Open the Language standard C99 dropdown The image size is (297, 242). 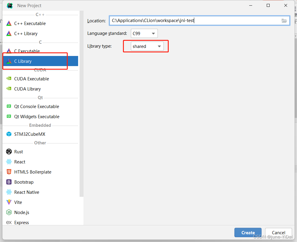tap(144, 33)
